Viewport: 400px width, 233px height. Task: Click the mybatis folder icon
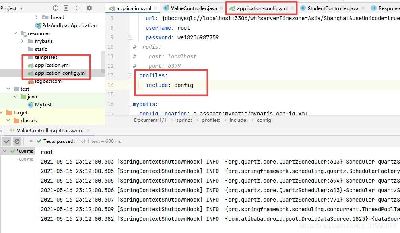tap(31, 41)
